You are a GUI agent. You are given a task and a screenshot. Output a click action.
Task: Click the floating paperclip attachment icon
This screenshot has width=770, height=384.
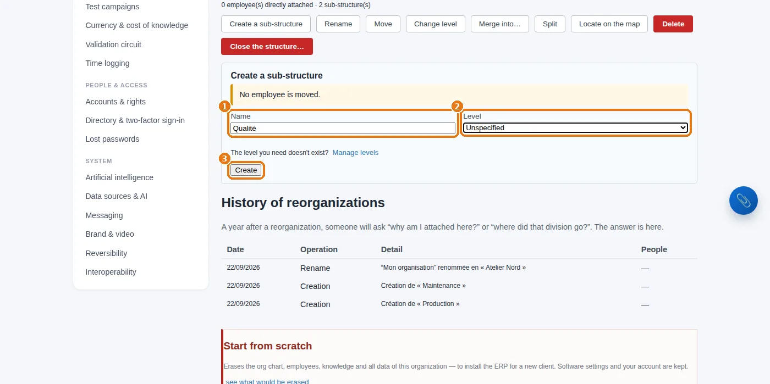click(x=743, y=201)
